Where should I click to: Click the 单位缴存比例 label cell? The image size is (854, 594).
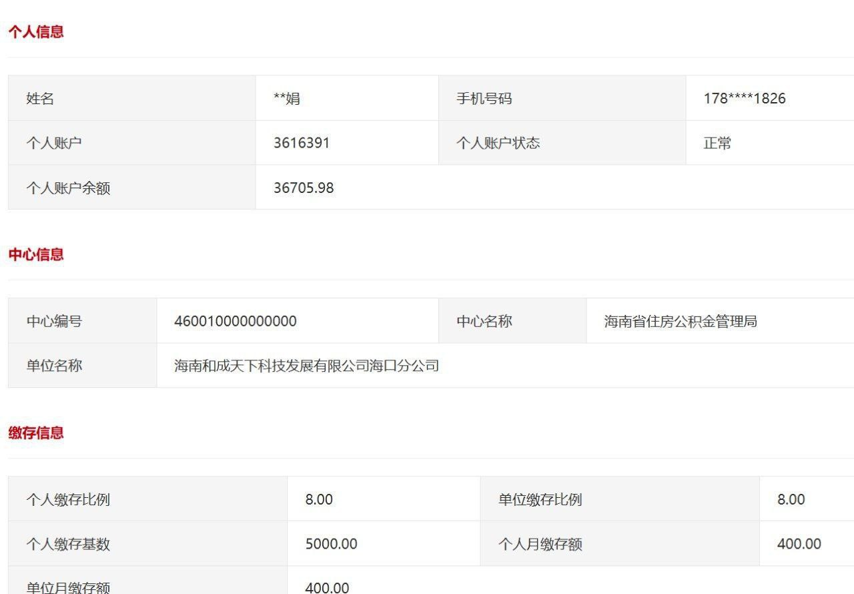(x=540, y=499)
